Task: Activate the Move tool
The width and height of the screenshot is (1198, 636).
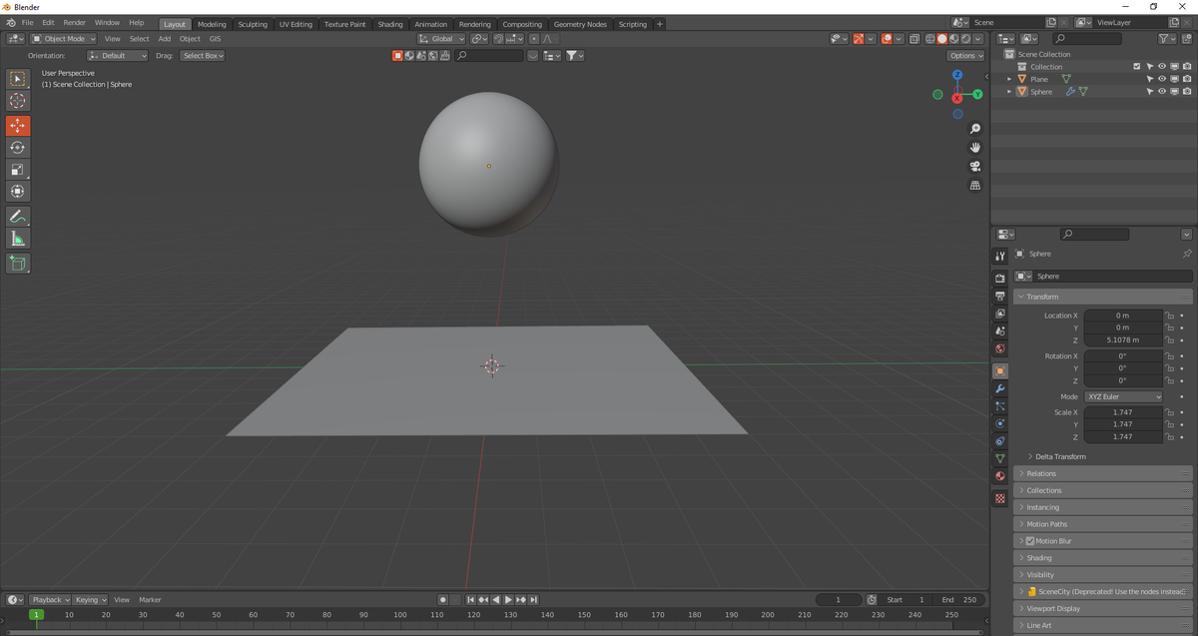Action: click(18, 126)
